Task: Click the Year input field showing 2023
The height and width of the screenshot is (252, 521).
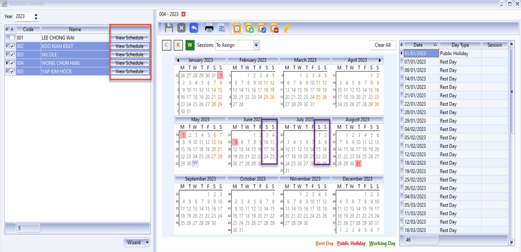Action: [24, 16]
